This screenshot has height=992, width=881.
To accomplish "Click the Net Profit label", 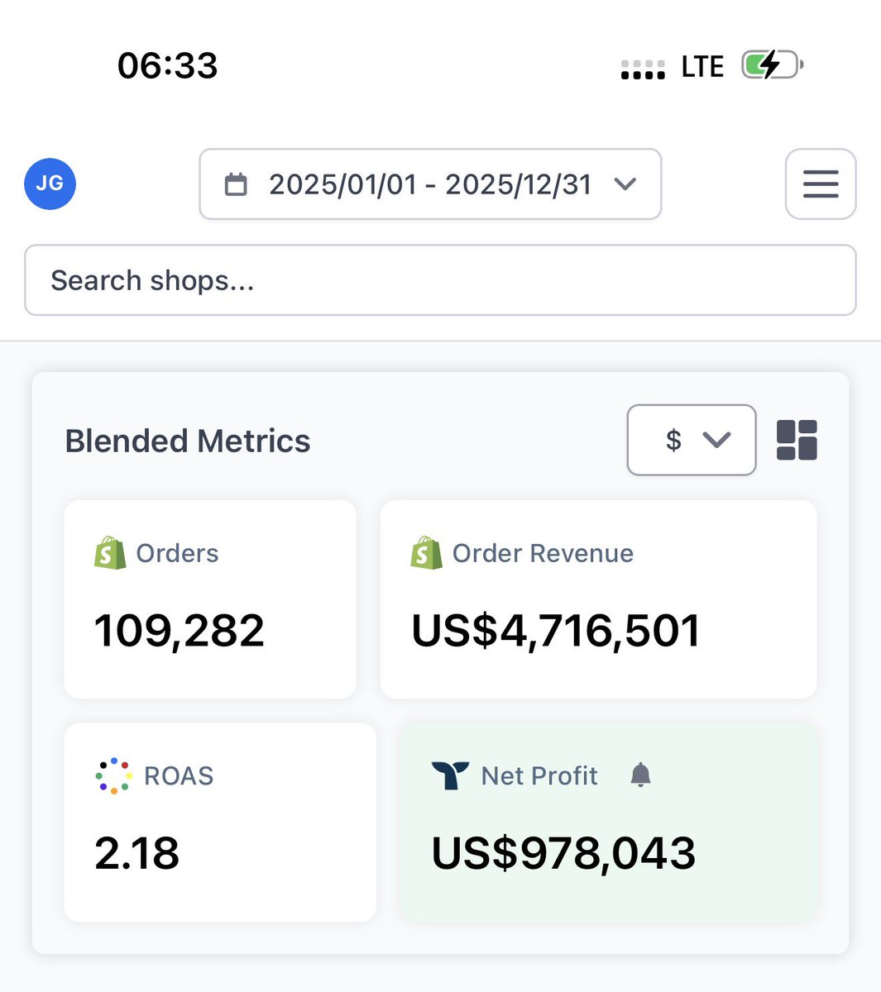I will 539,775.
